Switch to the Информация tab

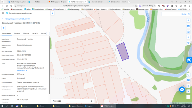(x=7, y=33)
